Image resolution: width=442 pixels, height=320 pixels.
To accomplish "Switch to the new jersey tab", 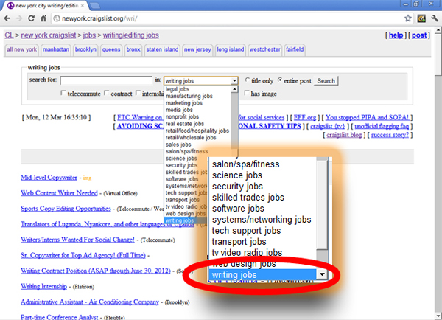I will click(x=197, y=49).
